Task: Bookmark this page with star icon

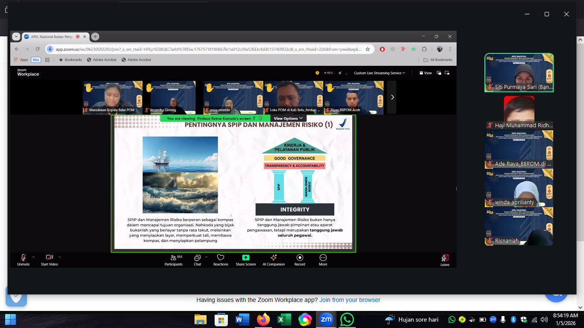Action: click(x=367, y=49)
